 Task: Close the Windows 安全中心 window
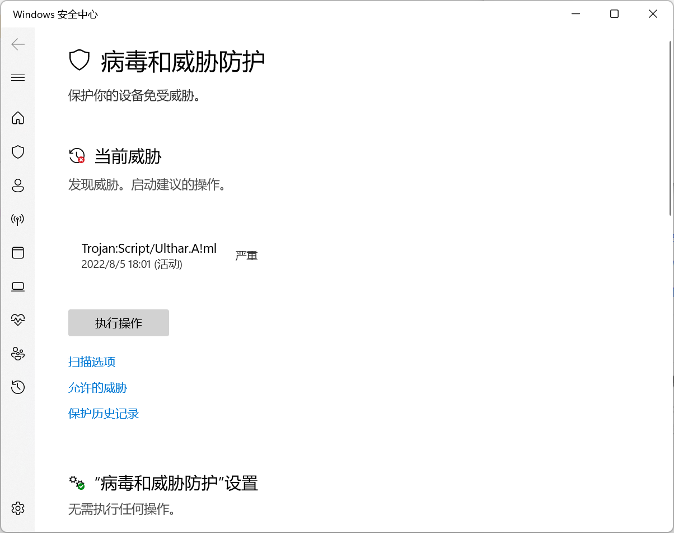pos(653,14)
